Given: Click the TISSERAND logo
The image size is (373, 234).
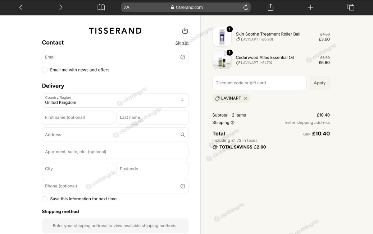Looking at the screenshot, I should pyautogui.click(x=115, y=31).
